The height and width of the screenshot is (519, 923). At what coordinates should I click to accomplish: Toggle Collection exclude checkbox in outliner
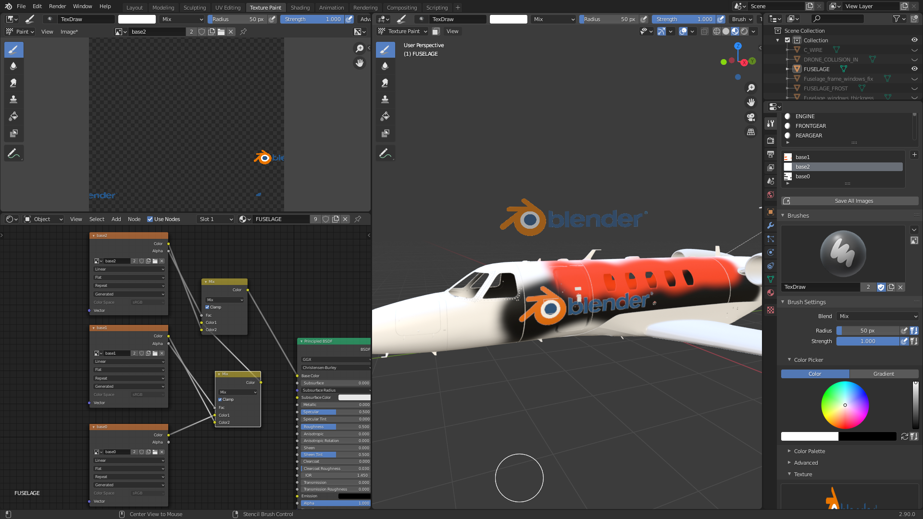point(787,40)
